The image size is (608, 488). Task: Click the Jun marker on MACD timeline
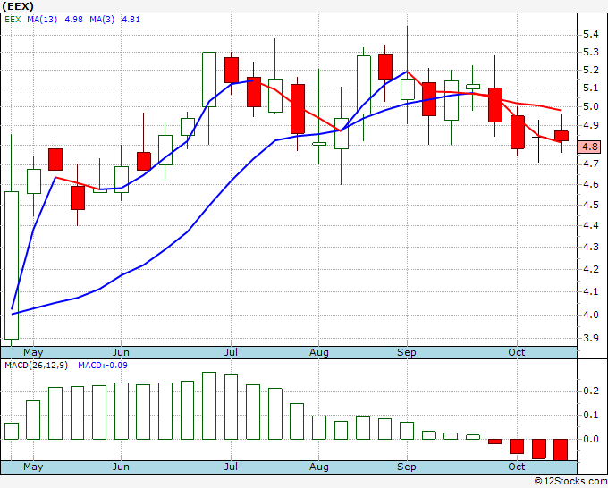[121, 467]
